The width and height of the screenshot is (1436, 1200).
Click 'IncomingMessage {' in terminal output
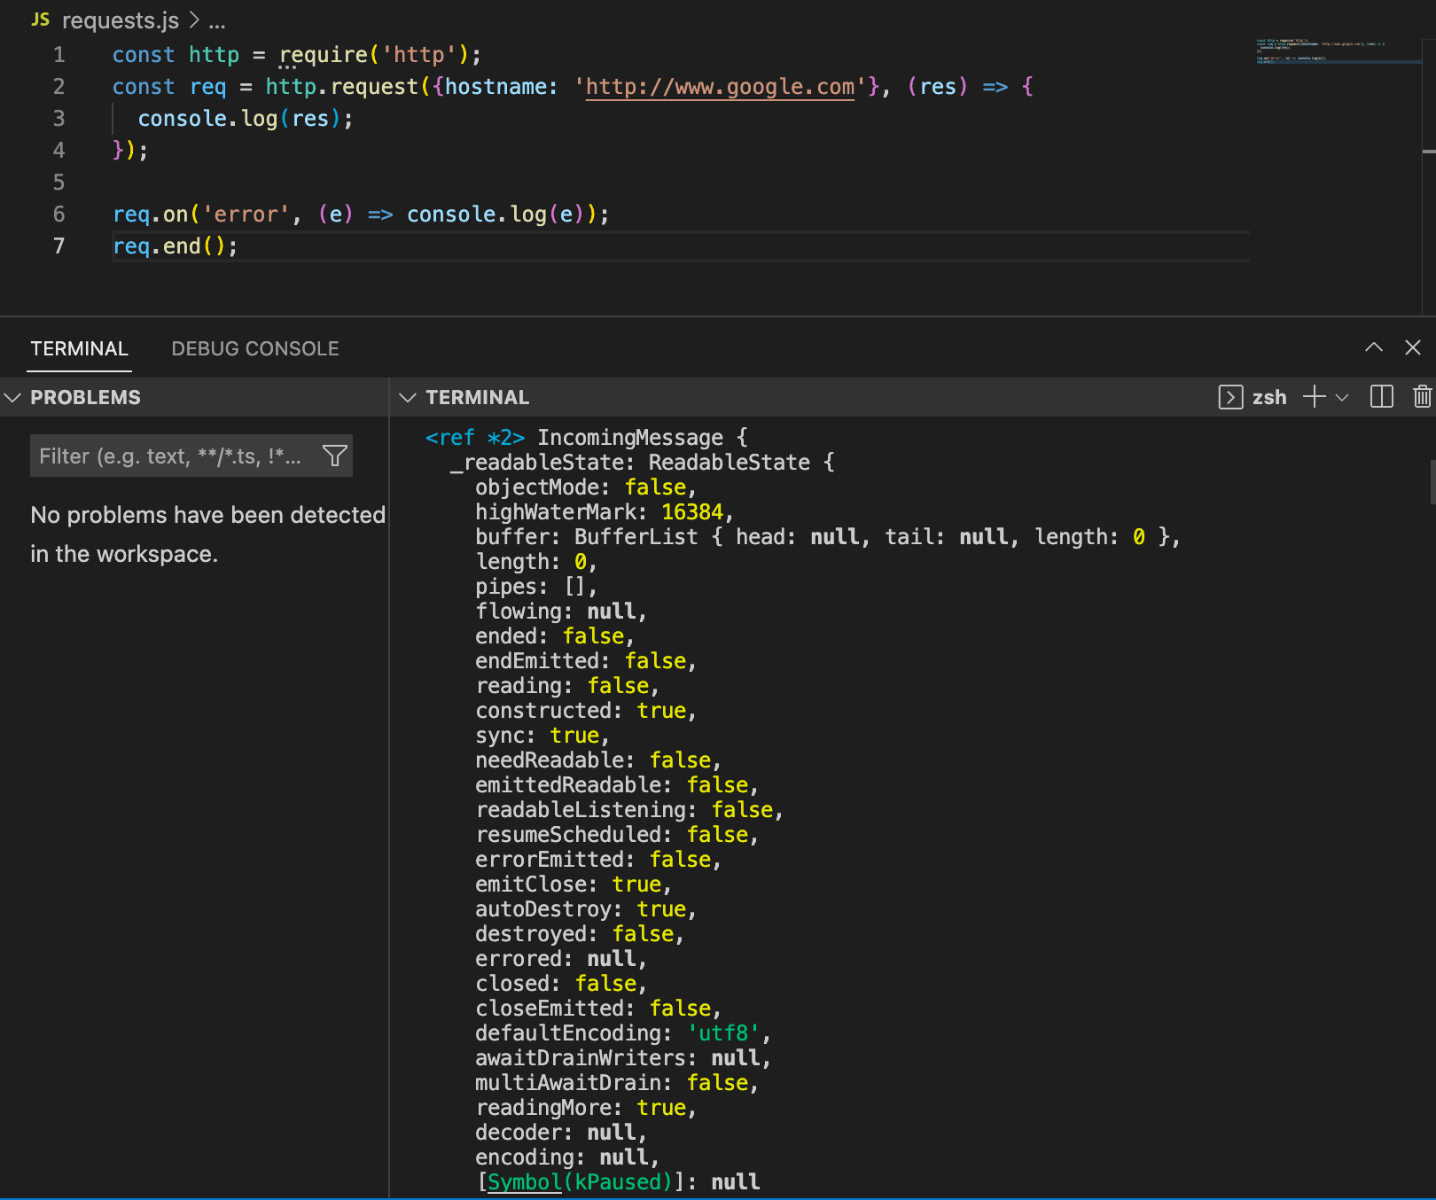tap(643, 438)
